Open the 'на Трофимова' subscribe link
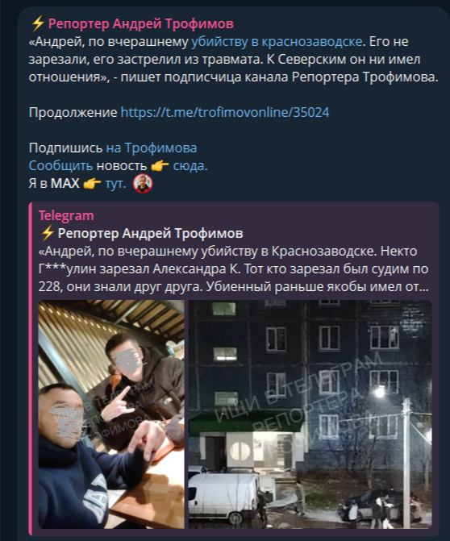Image resolution: width=450 pixels, height=541 pixels. tap(152, 148)
